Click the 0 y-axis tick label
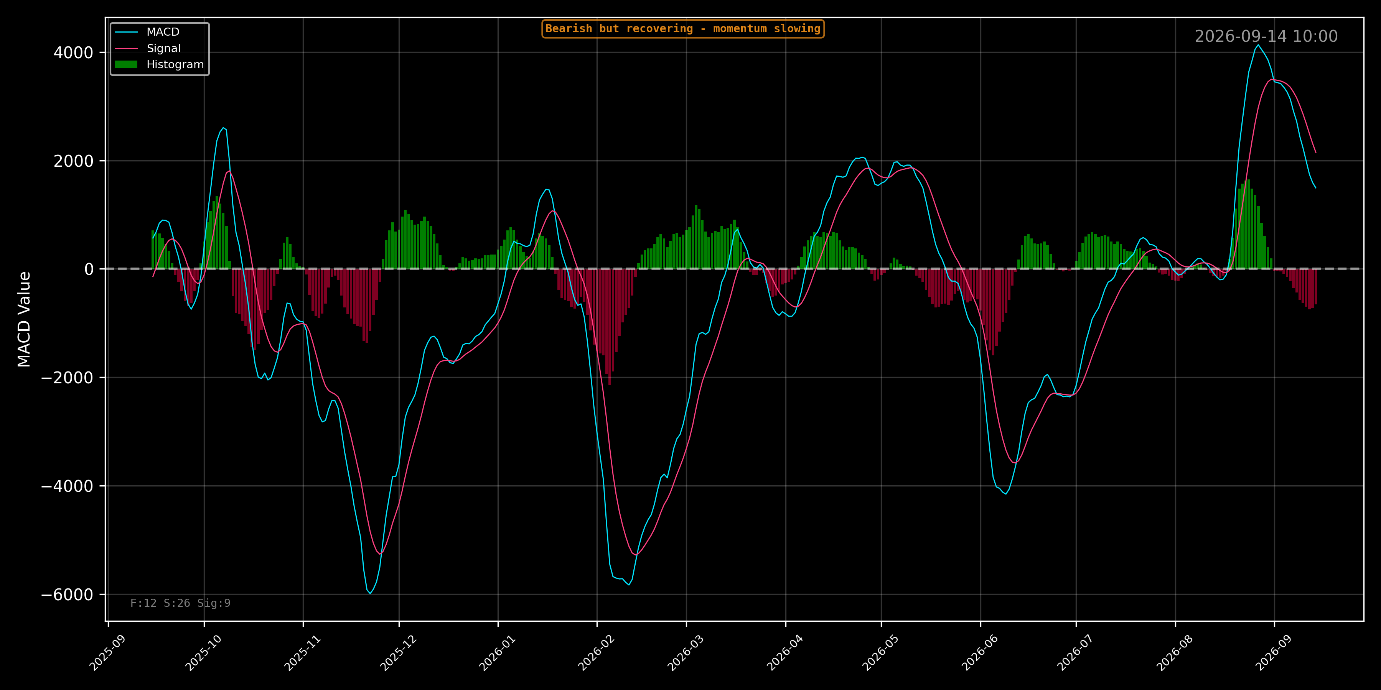The height and width of the screenshot is (690, 1381). click(x=89, y=269)
